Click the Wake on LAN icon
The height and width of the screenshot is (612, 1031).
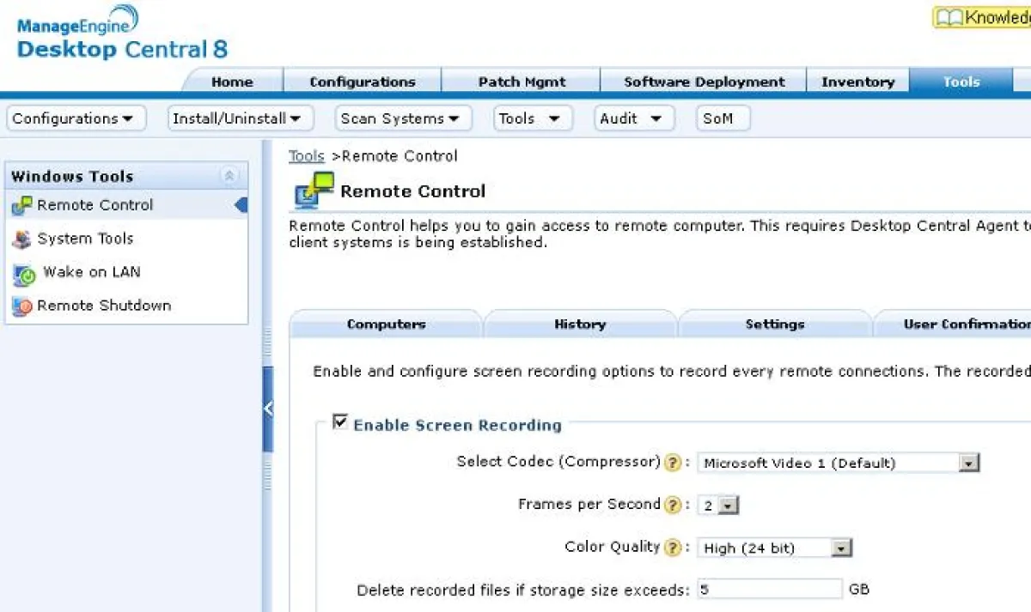(x=24, y=272)
